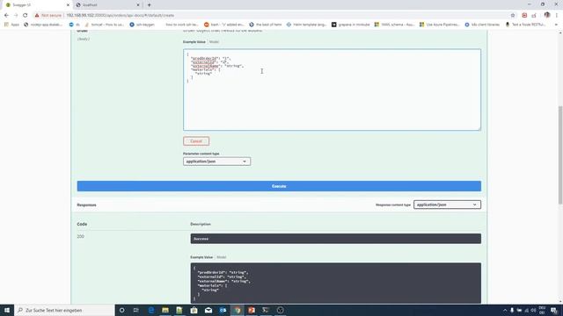
Task: Open the Windows Start menu
Action: (x=7, y=310)
